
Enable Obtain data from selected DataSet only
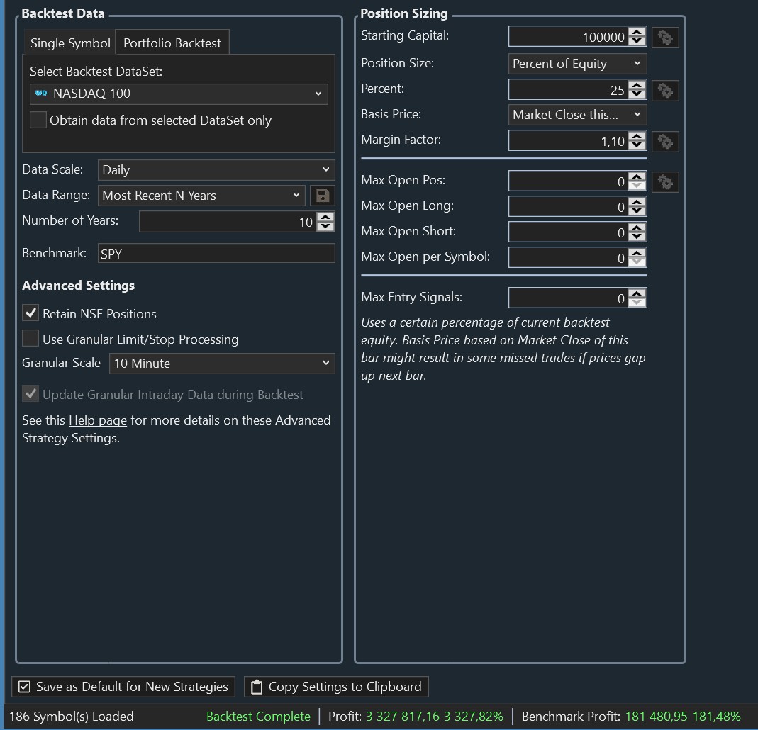(38, 120)
